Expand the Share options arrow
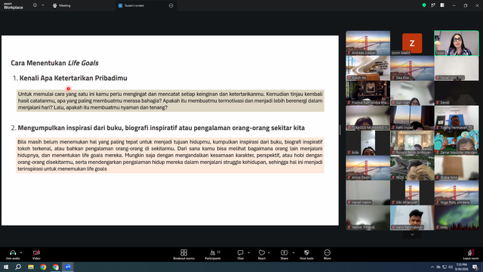Image resolution: width=483 pixels, height=272 pixels. click(294, 252)
